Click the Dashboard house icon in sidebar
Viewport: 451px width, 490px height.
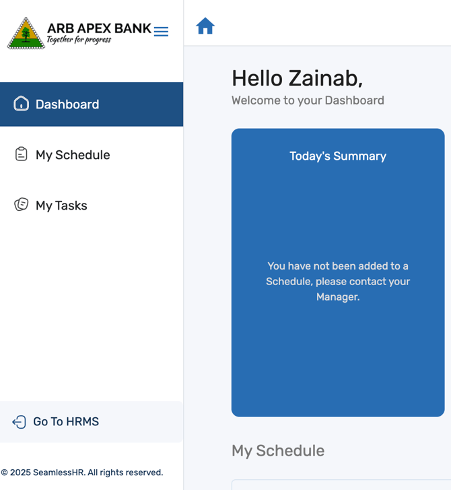[22, 104]
